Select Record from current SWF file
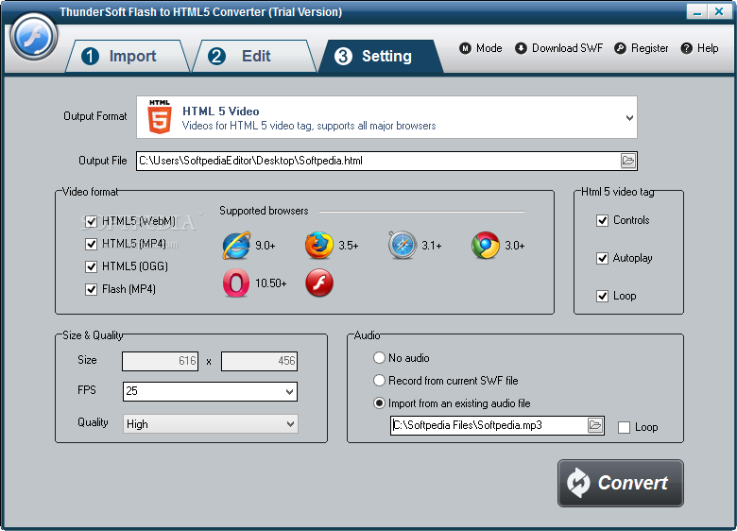This screenshot has height=531, width=737. pos(379,380)
